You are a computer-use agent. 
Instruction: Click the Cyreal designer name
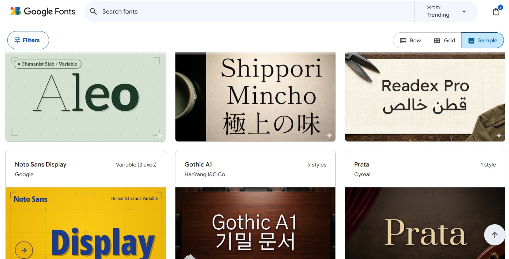(362, 174)
